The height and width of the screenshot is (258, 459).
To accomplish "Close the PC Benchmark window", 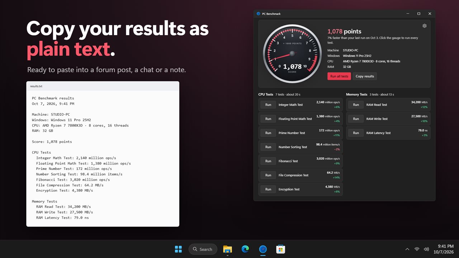I will [x=430, y=14].
